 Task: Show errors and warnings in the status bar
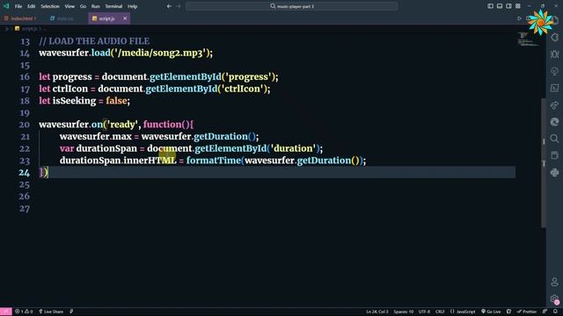[x=24, y=312]
